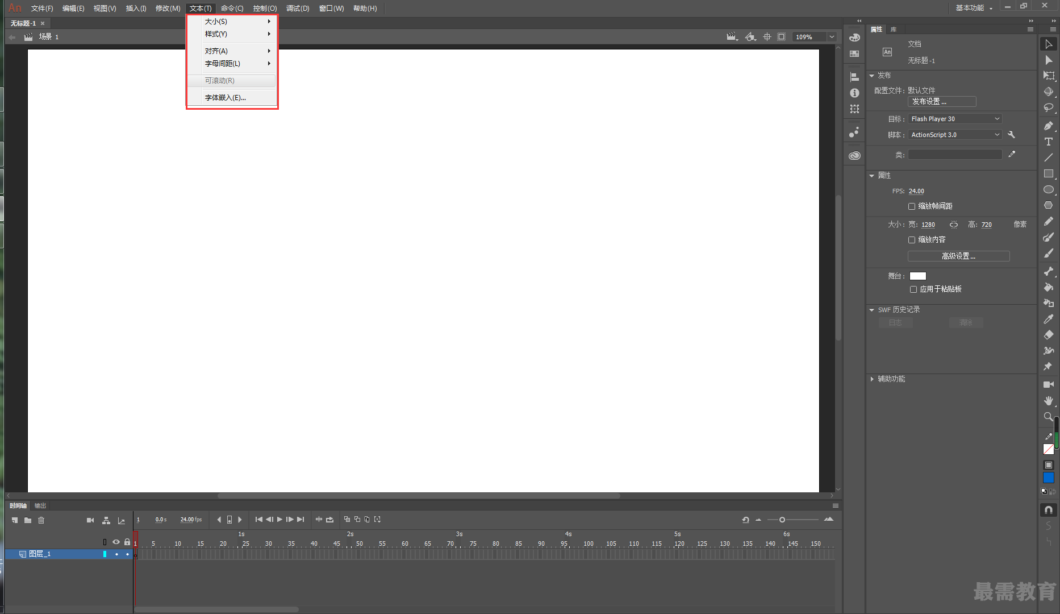
Task: Select the Pencil tool
Action: [x=1049, y=221]
